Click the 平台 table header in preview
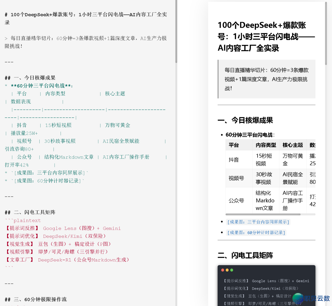Screen dimensions: 332x306 click(239, 145)
